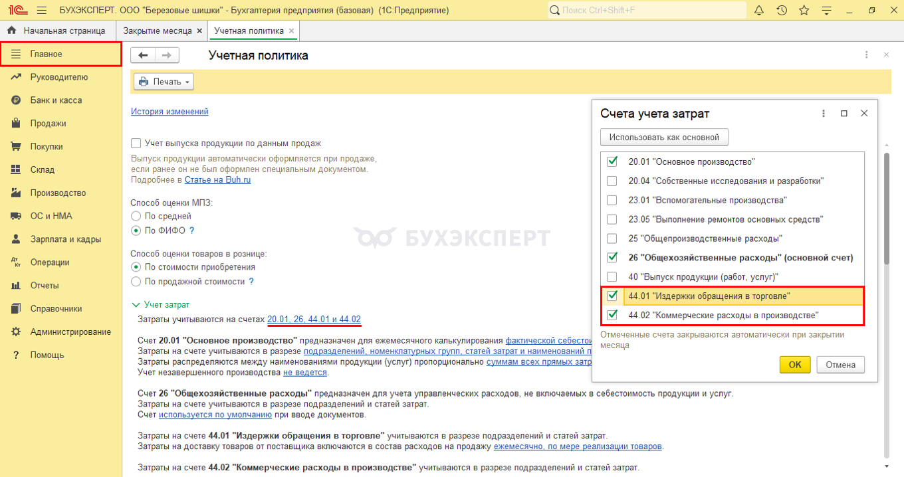Click the Зарплата и кадры person icon
Viewport: 904px width, 477px height.
(16, 239)
